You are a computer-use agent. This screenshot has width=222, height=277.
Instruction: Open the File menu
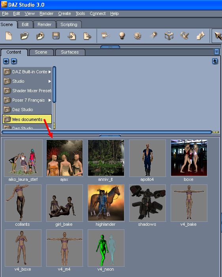coord(5,14)
